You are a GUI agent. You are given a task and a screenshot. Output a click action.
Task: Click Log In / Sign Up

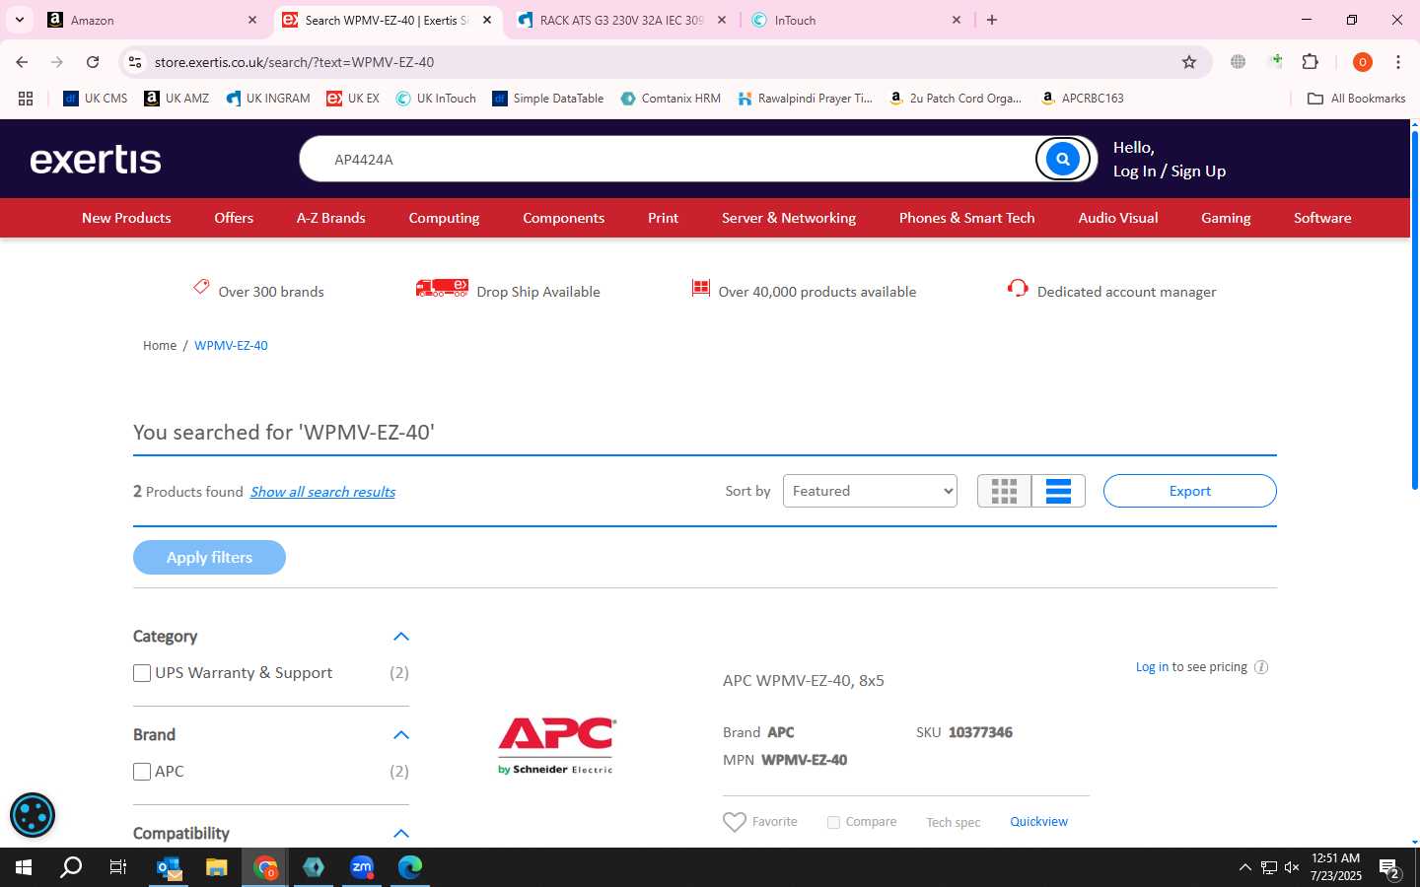coord(1170,171)
